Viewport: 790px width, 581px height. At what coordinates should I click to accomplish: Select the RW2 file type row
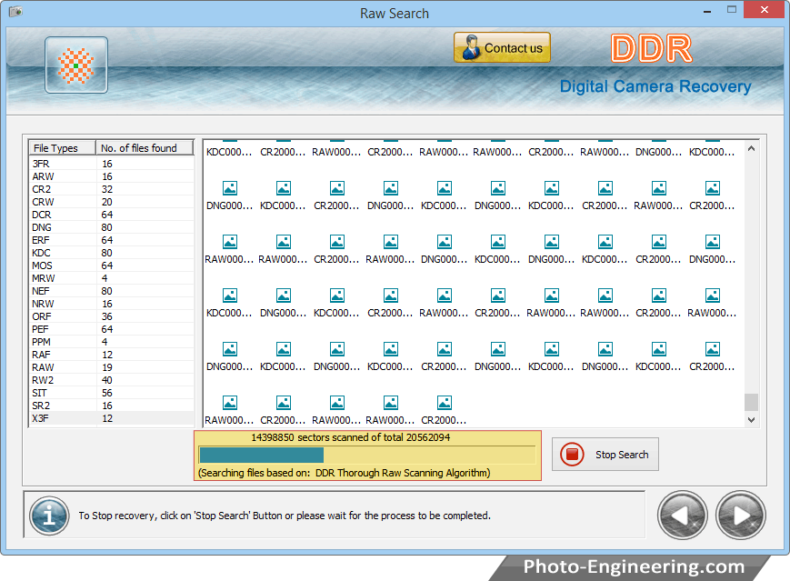tap(111, 380)
